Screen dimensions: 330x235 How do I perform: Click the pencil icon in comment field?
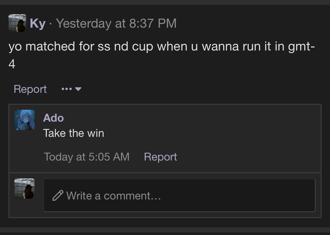[x=58, y=196]
